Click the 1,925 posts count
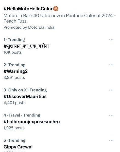120x152 pixels. pos(14,128)
